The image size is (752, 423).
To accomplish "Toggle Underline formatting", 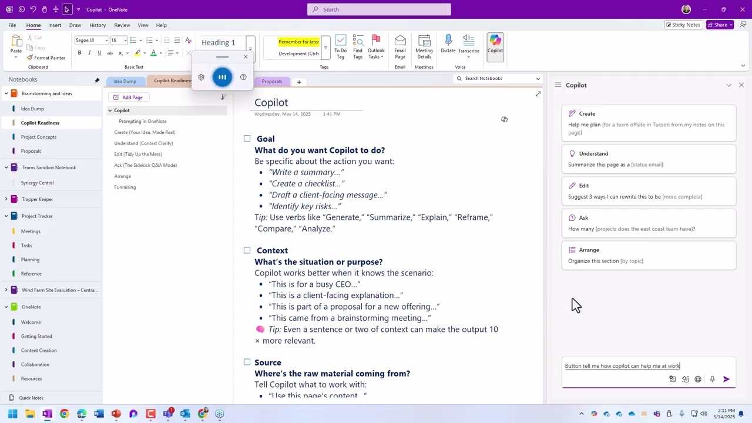I will (x=99, y=53).
